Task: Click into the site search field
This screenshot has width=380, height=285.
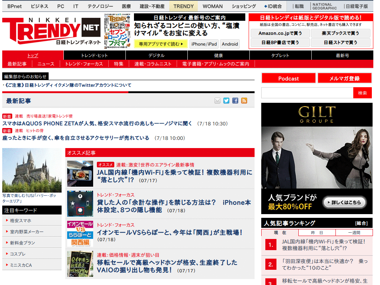Action: point(307,93)
